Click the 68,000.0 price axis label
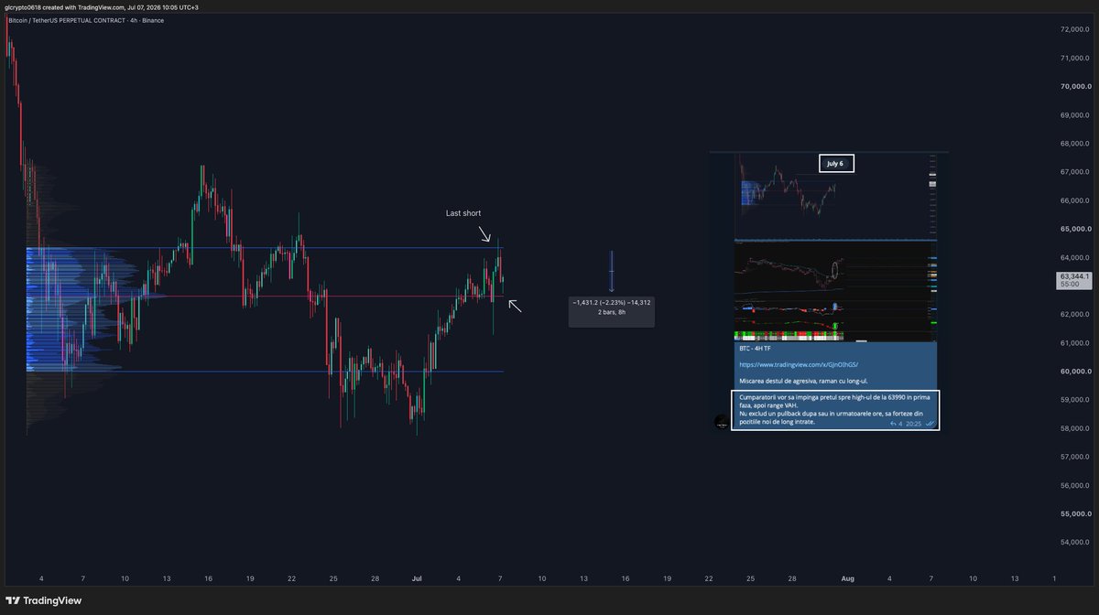Viewport: 1099px width, 615px height. tap(1074, 144)
